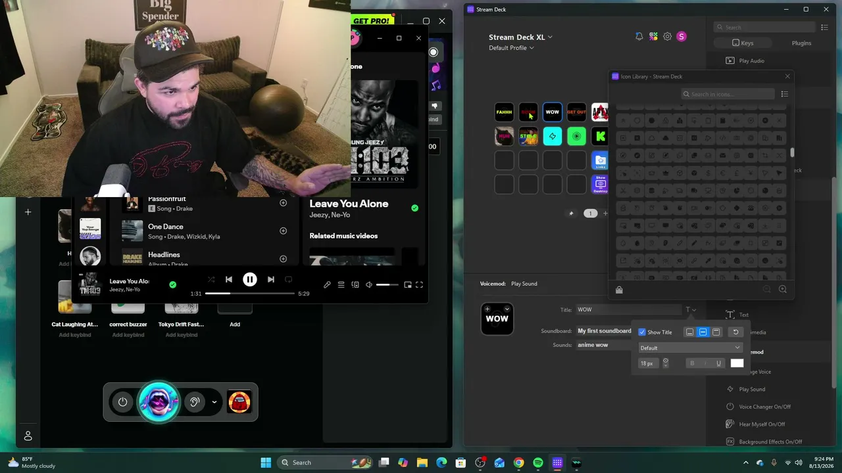Add One Dance to Liked Songs
Image resolution: width=842 pixels, height=473 pixels.
283,231
